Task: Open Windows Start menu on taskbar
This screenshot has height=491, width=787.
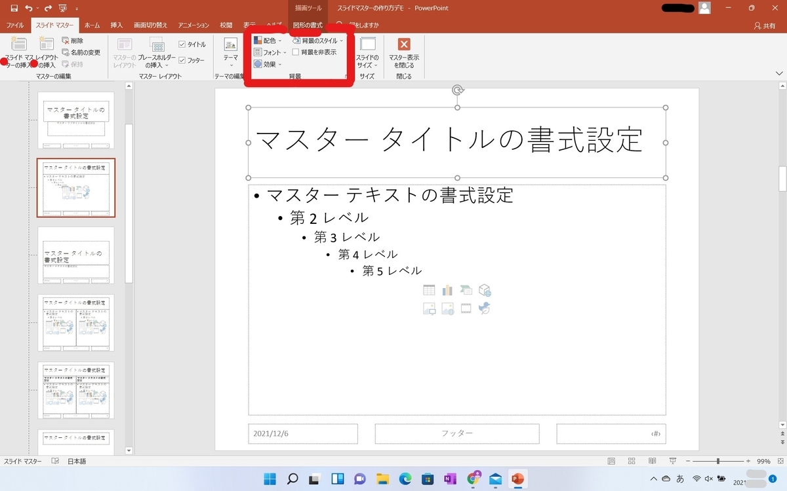Action: (x=270, y=479)
